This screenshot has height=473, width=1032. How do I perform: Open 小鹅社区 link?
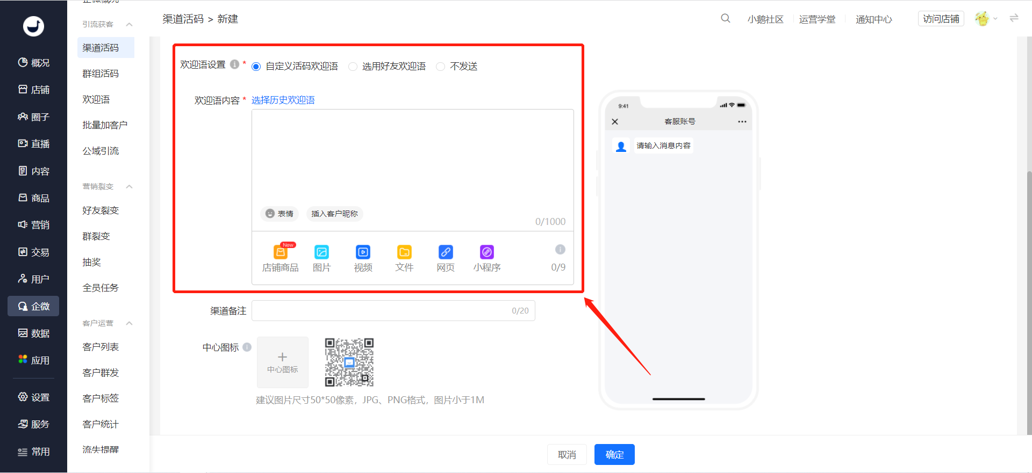coord(765,19)
